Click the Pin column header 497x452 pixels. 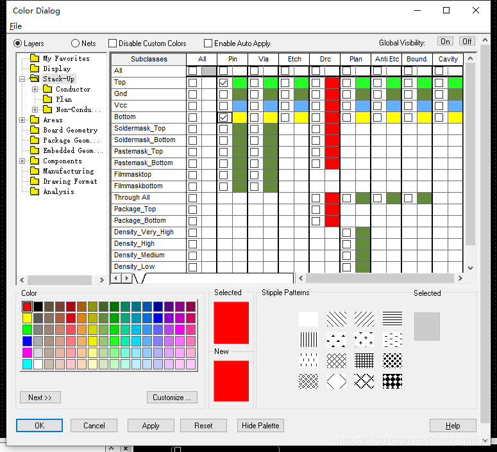[232, 59]
